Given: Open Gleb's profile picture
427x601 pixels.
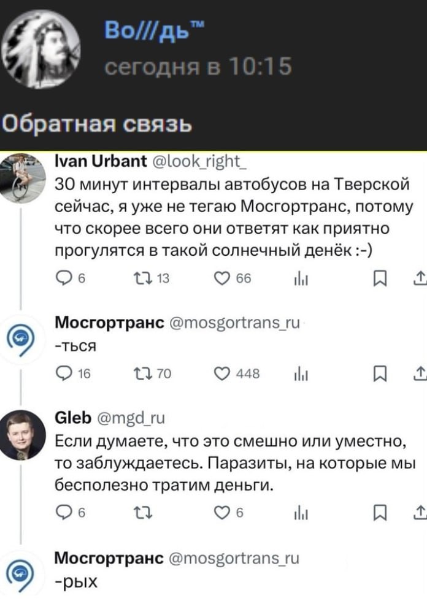Looking at the screenshot, I should click(22, 435).
